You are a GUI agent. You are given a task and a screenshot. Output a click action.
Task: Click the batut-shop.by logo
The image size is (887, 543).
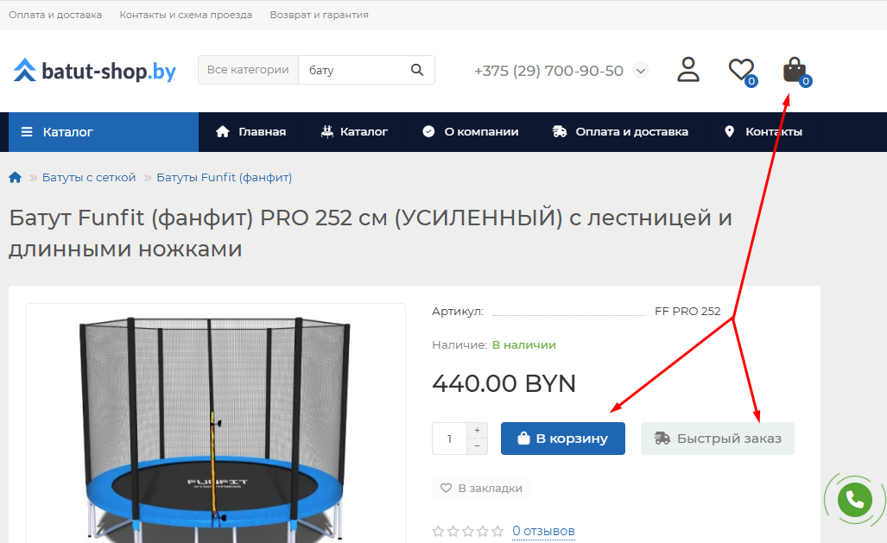[94, 71]
